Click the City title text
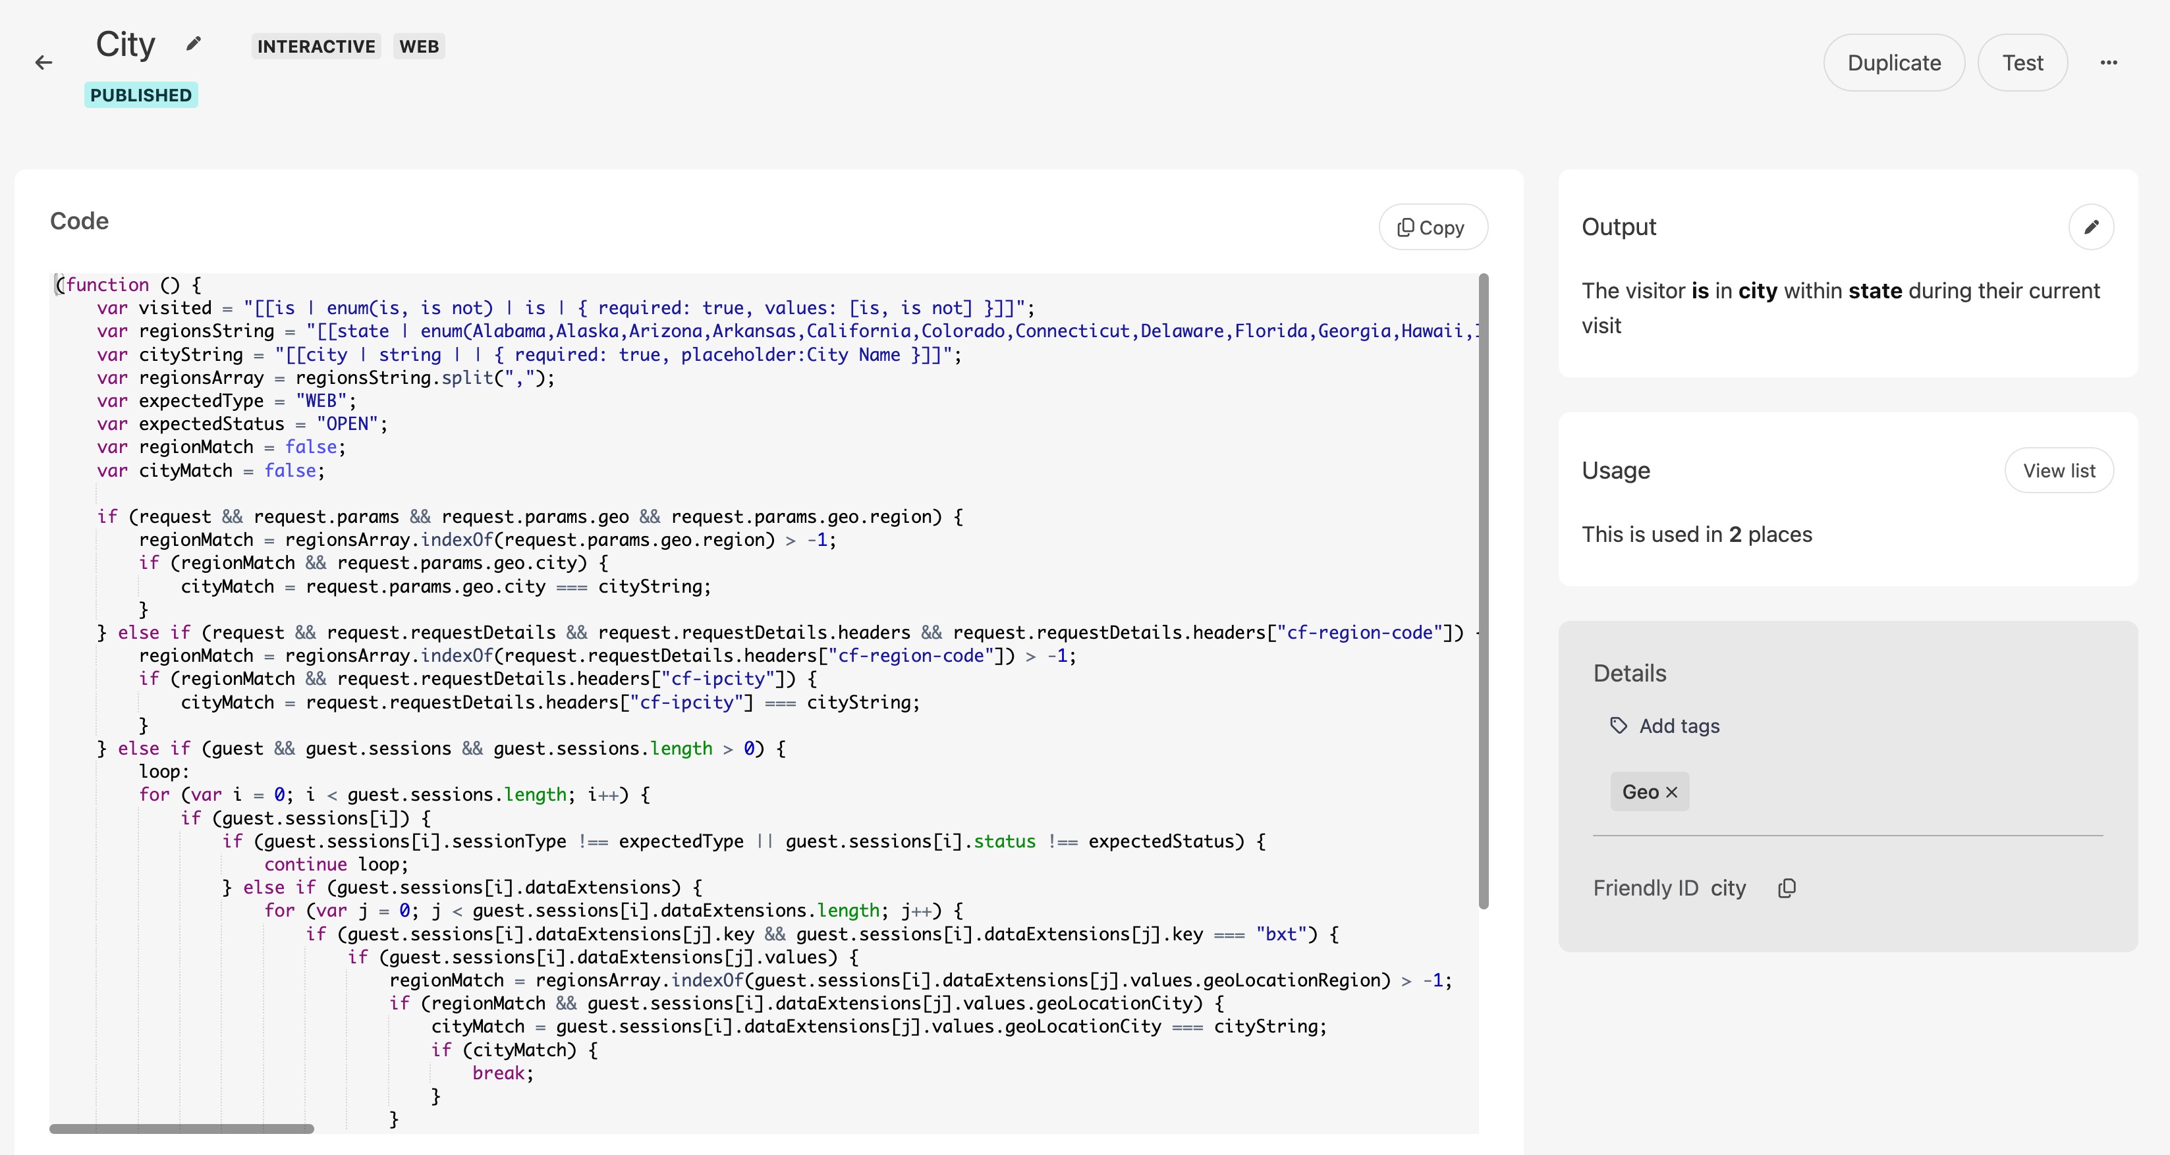 tap(126, 45)
